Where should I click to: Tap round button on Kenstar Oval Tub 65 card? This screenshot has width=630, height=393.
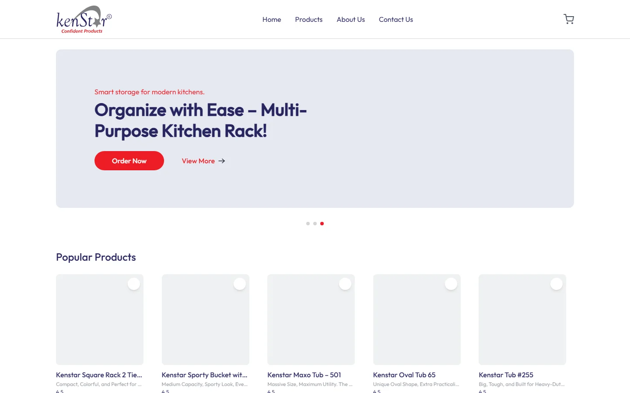[451, 284]
